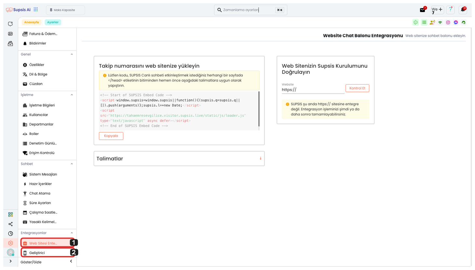Open Hazır İçerikler page

(47, 184)
